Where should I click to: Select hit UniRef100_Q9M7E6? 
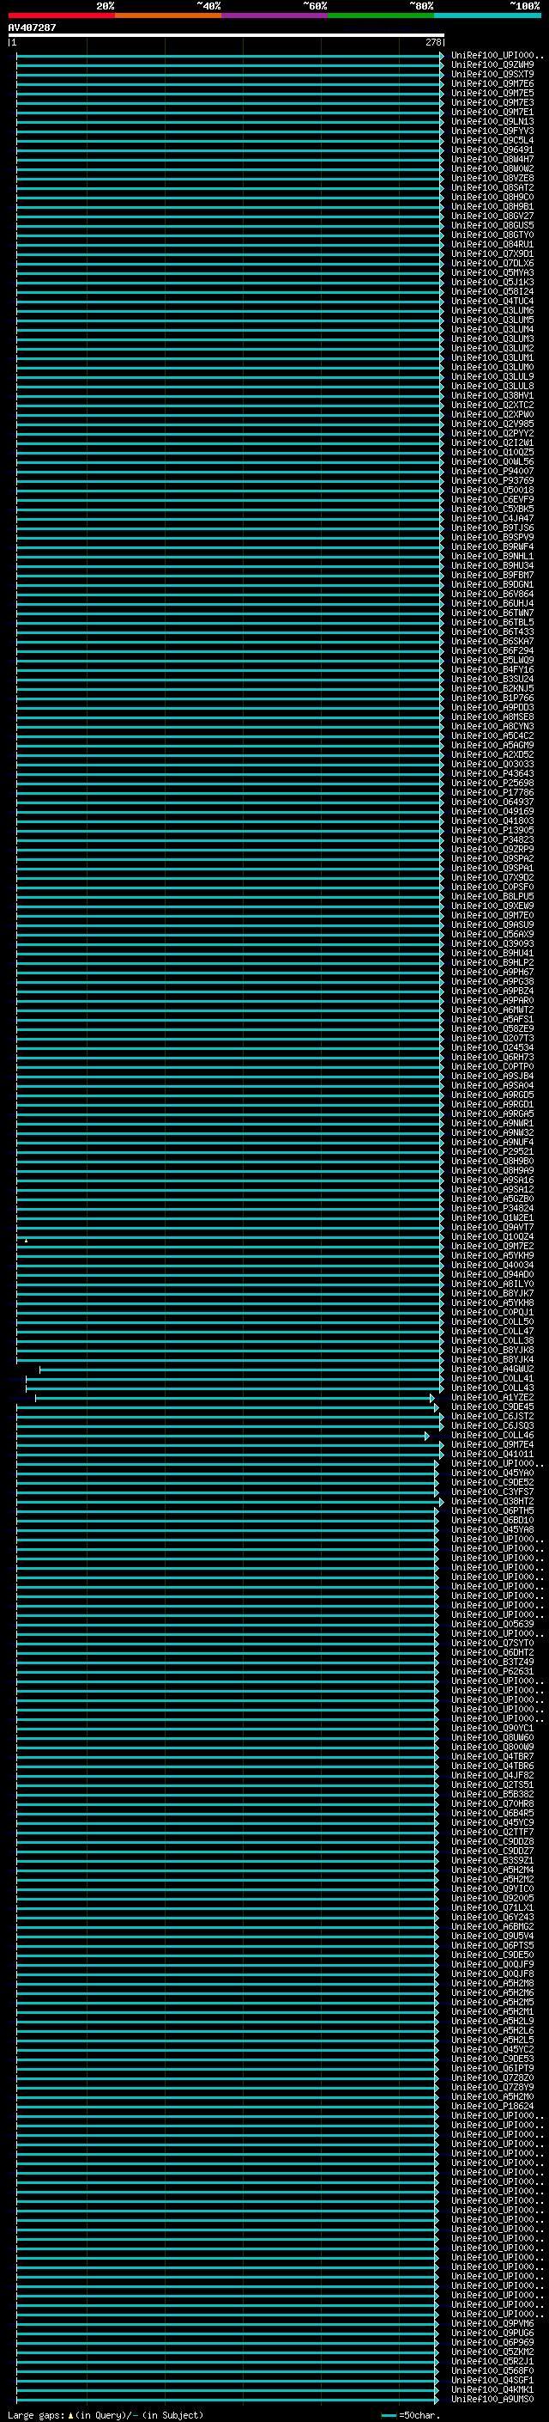492,83
